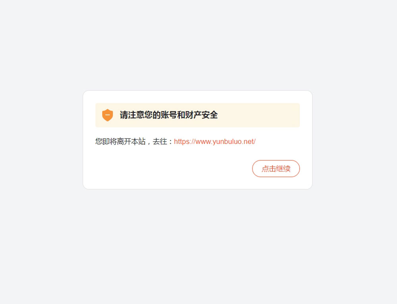Click the 您即将离开本站 text

coord(121,142)
